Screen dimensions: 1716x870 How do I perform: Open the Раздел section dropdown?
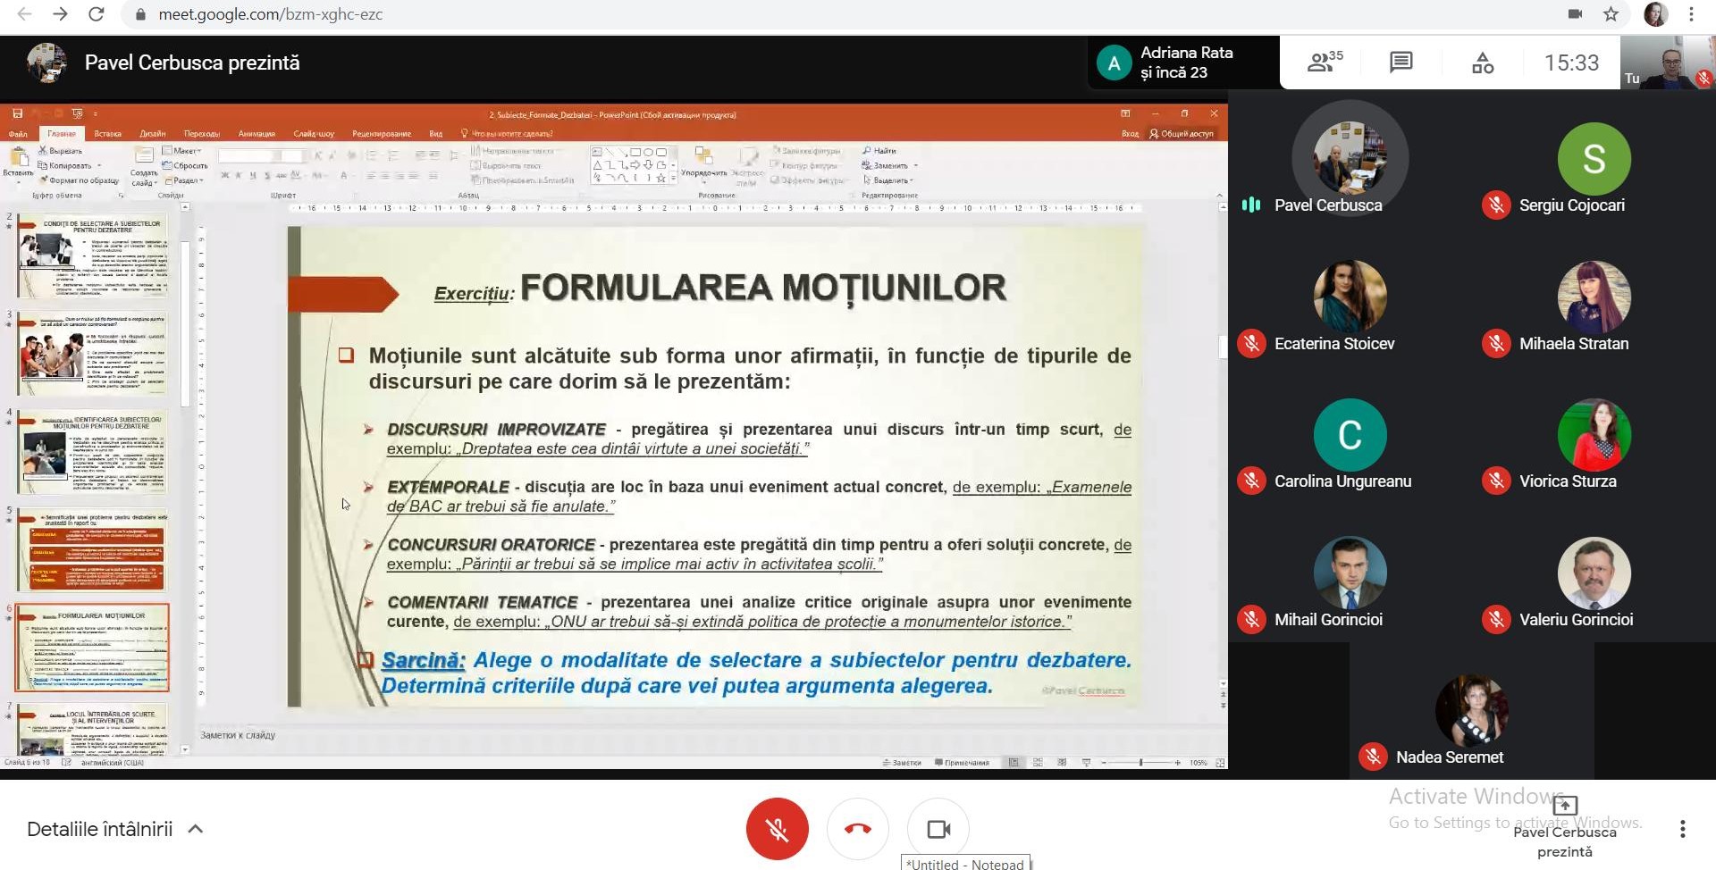point(185,180)
